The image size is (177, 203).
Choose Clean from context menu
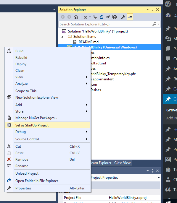tap(47, 71)
